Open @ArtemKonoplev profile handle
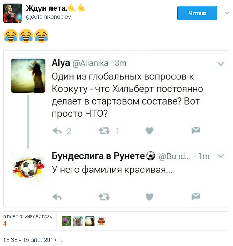This screenshot has width=233, height=246. pos(49,17)
